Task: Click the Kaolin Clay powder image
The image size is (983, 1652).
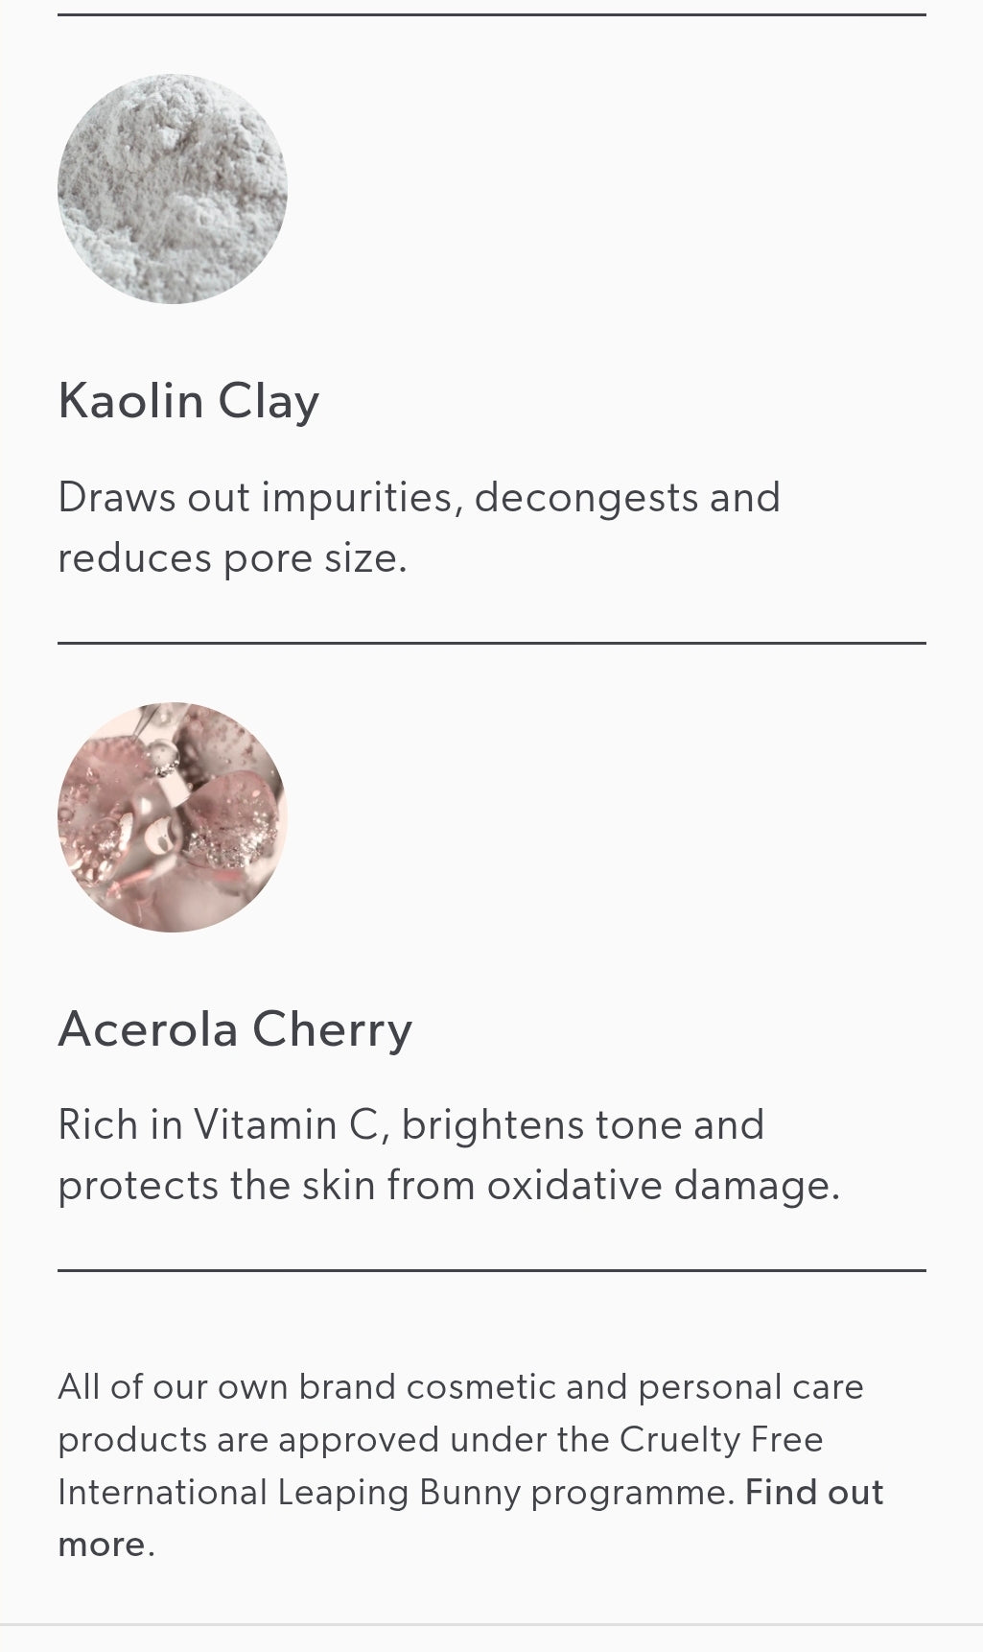Action: click(173, 189)
